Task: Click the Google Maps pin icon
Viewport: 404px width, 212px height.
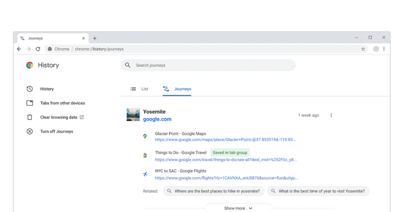Action: coord(145,136)
